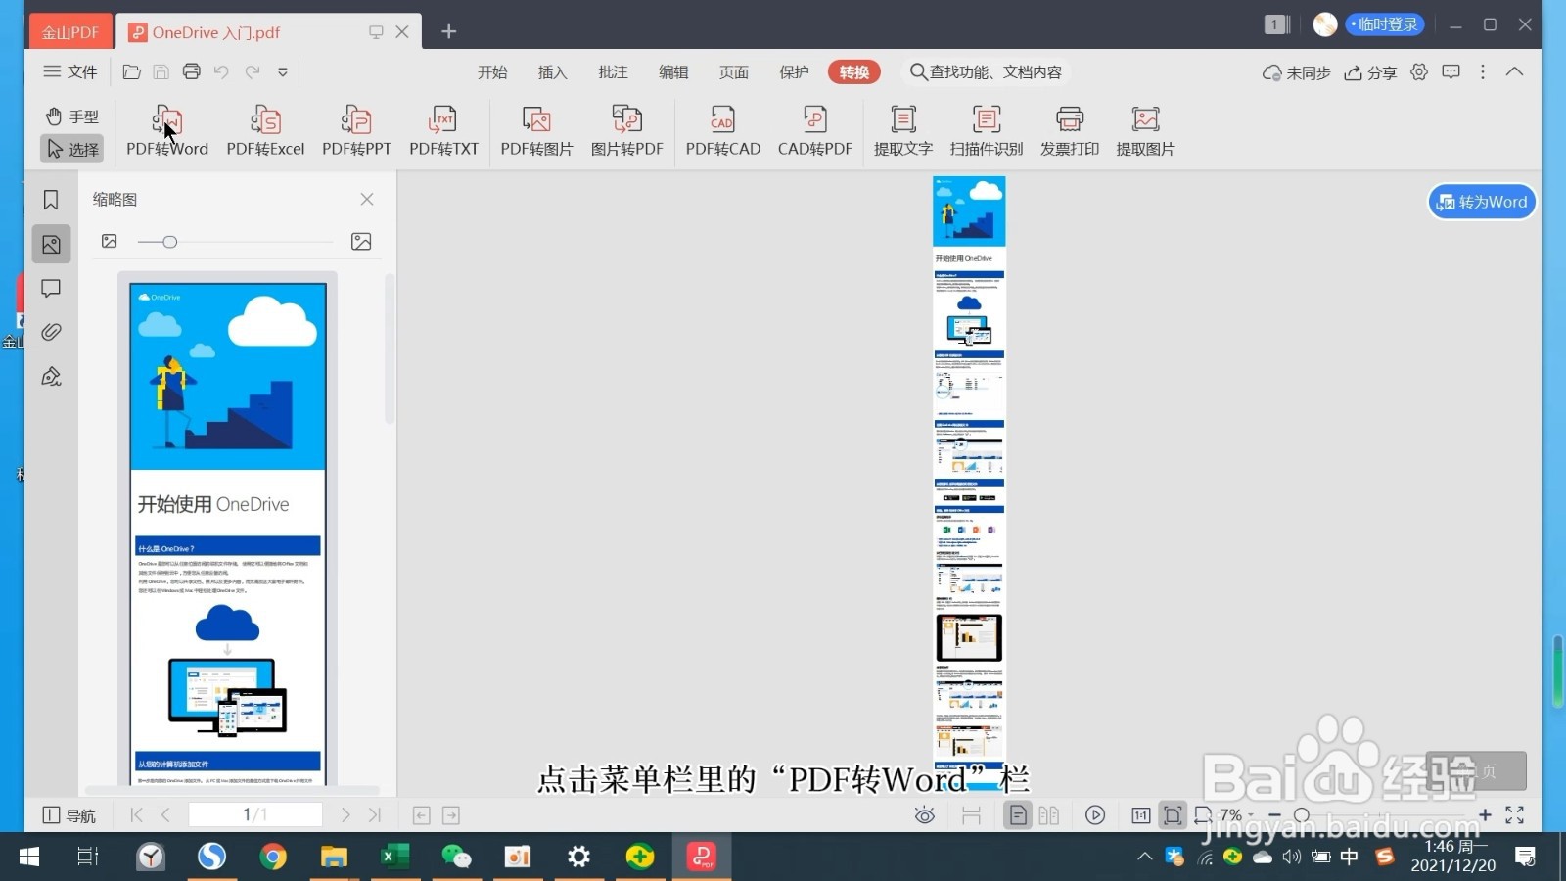Click the zoom slider handle in status bar

(1302, 814)
